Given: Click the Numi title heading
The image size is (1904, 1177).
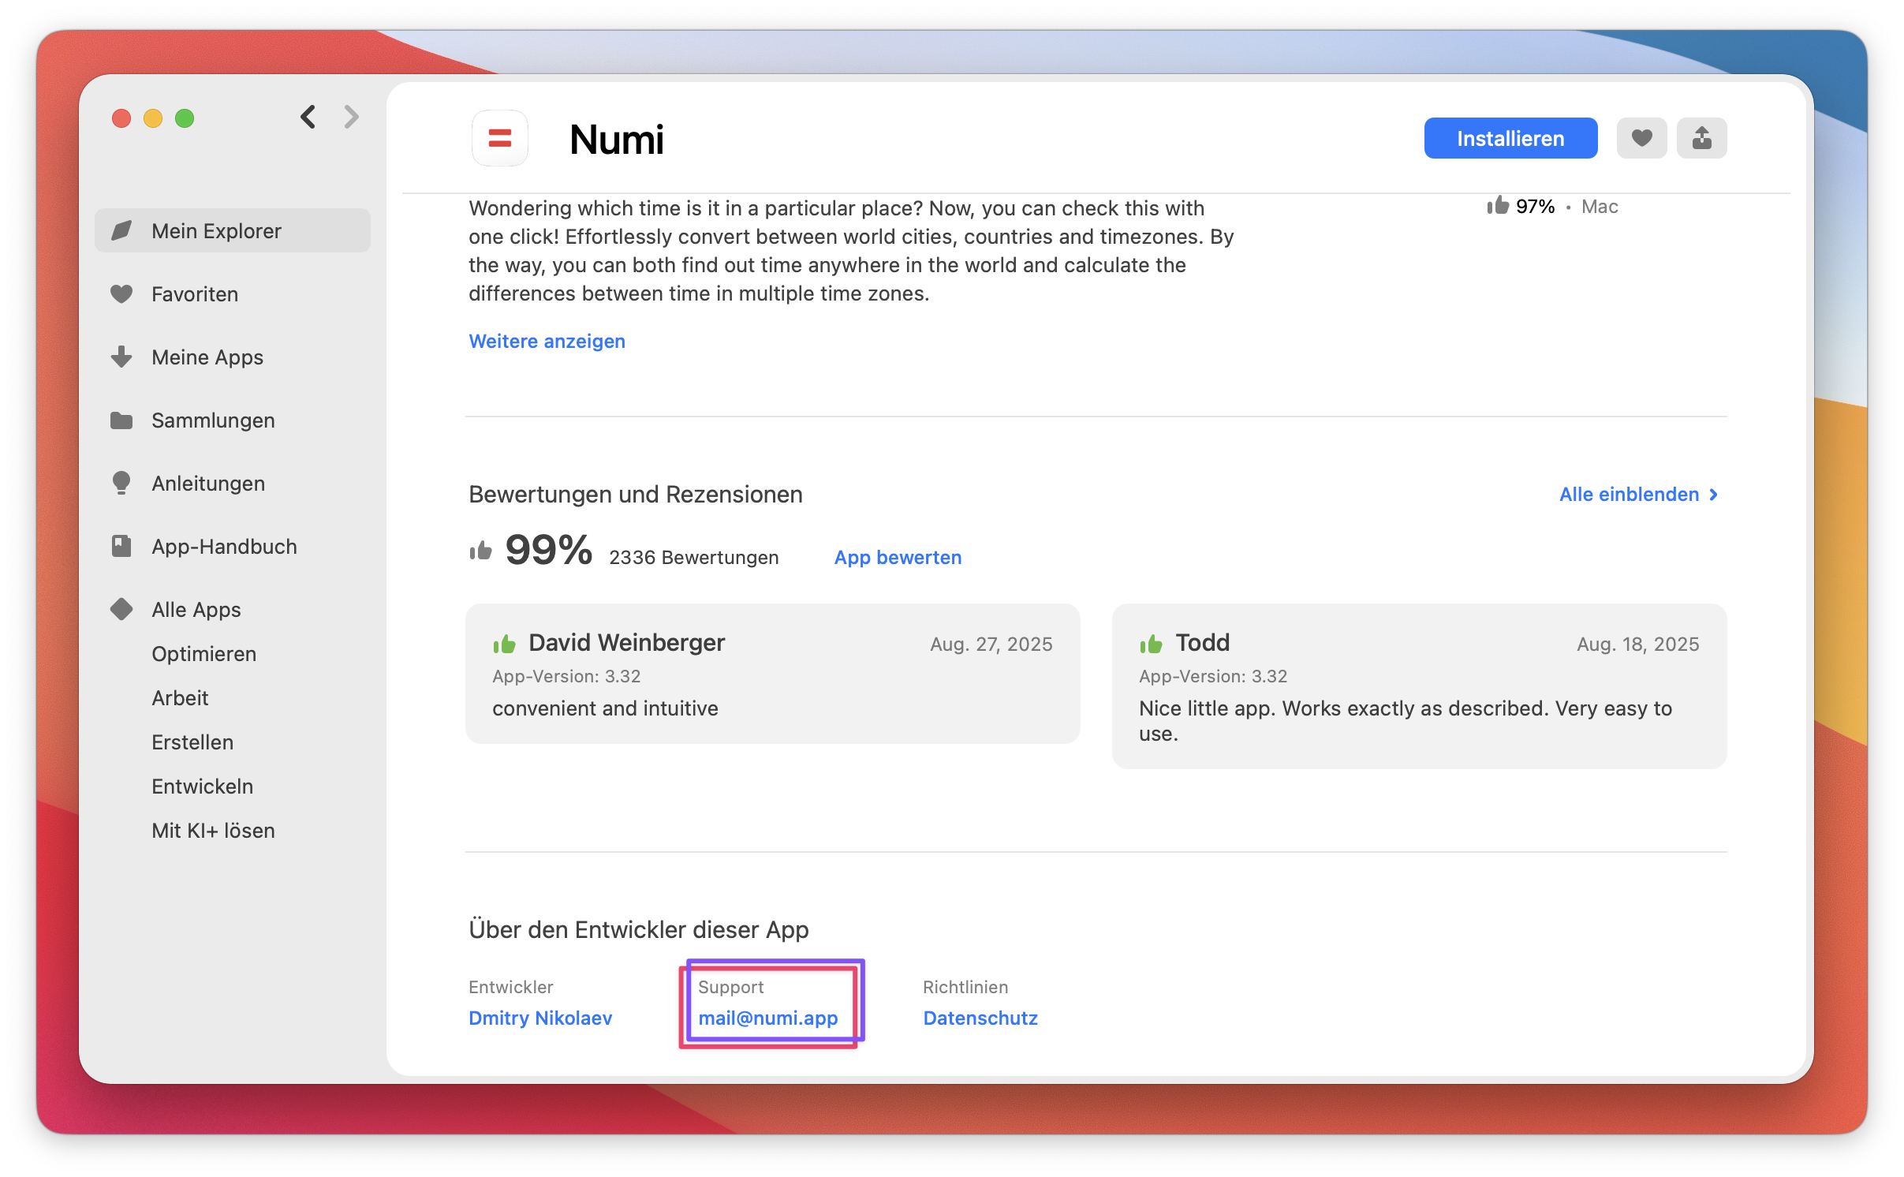Looking at the screenshot, I should pyautogui.click(x=617, y=140).
